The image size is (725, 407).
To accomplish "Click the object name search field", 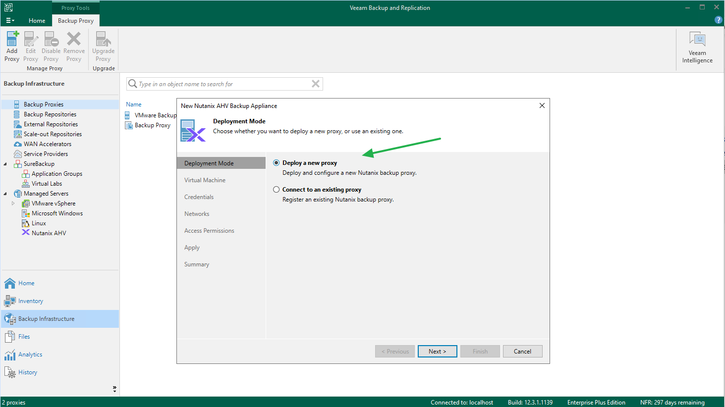I will [x=224, y=84].
